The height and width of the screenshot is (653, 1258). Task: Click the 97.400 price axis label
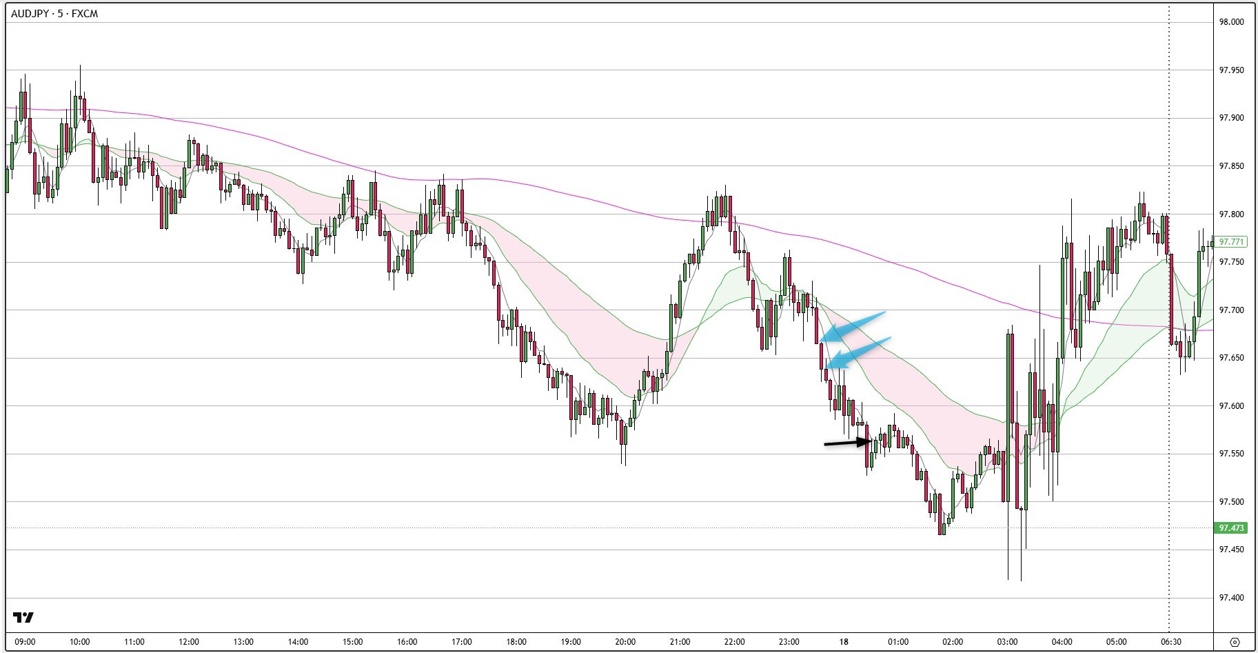(1231, 598)
